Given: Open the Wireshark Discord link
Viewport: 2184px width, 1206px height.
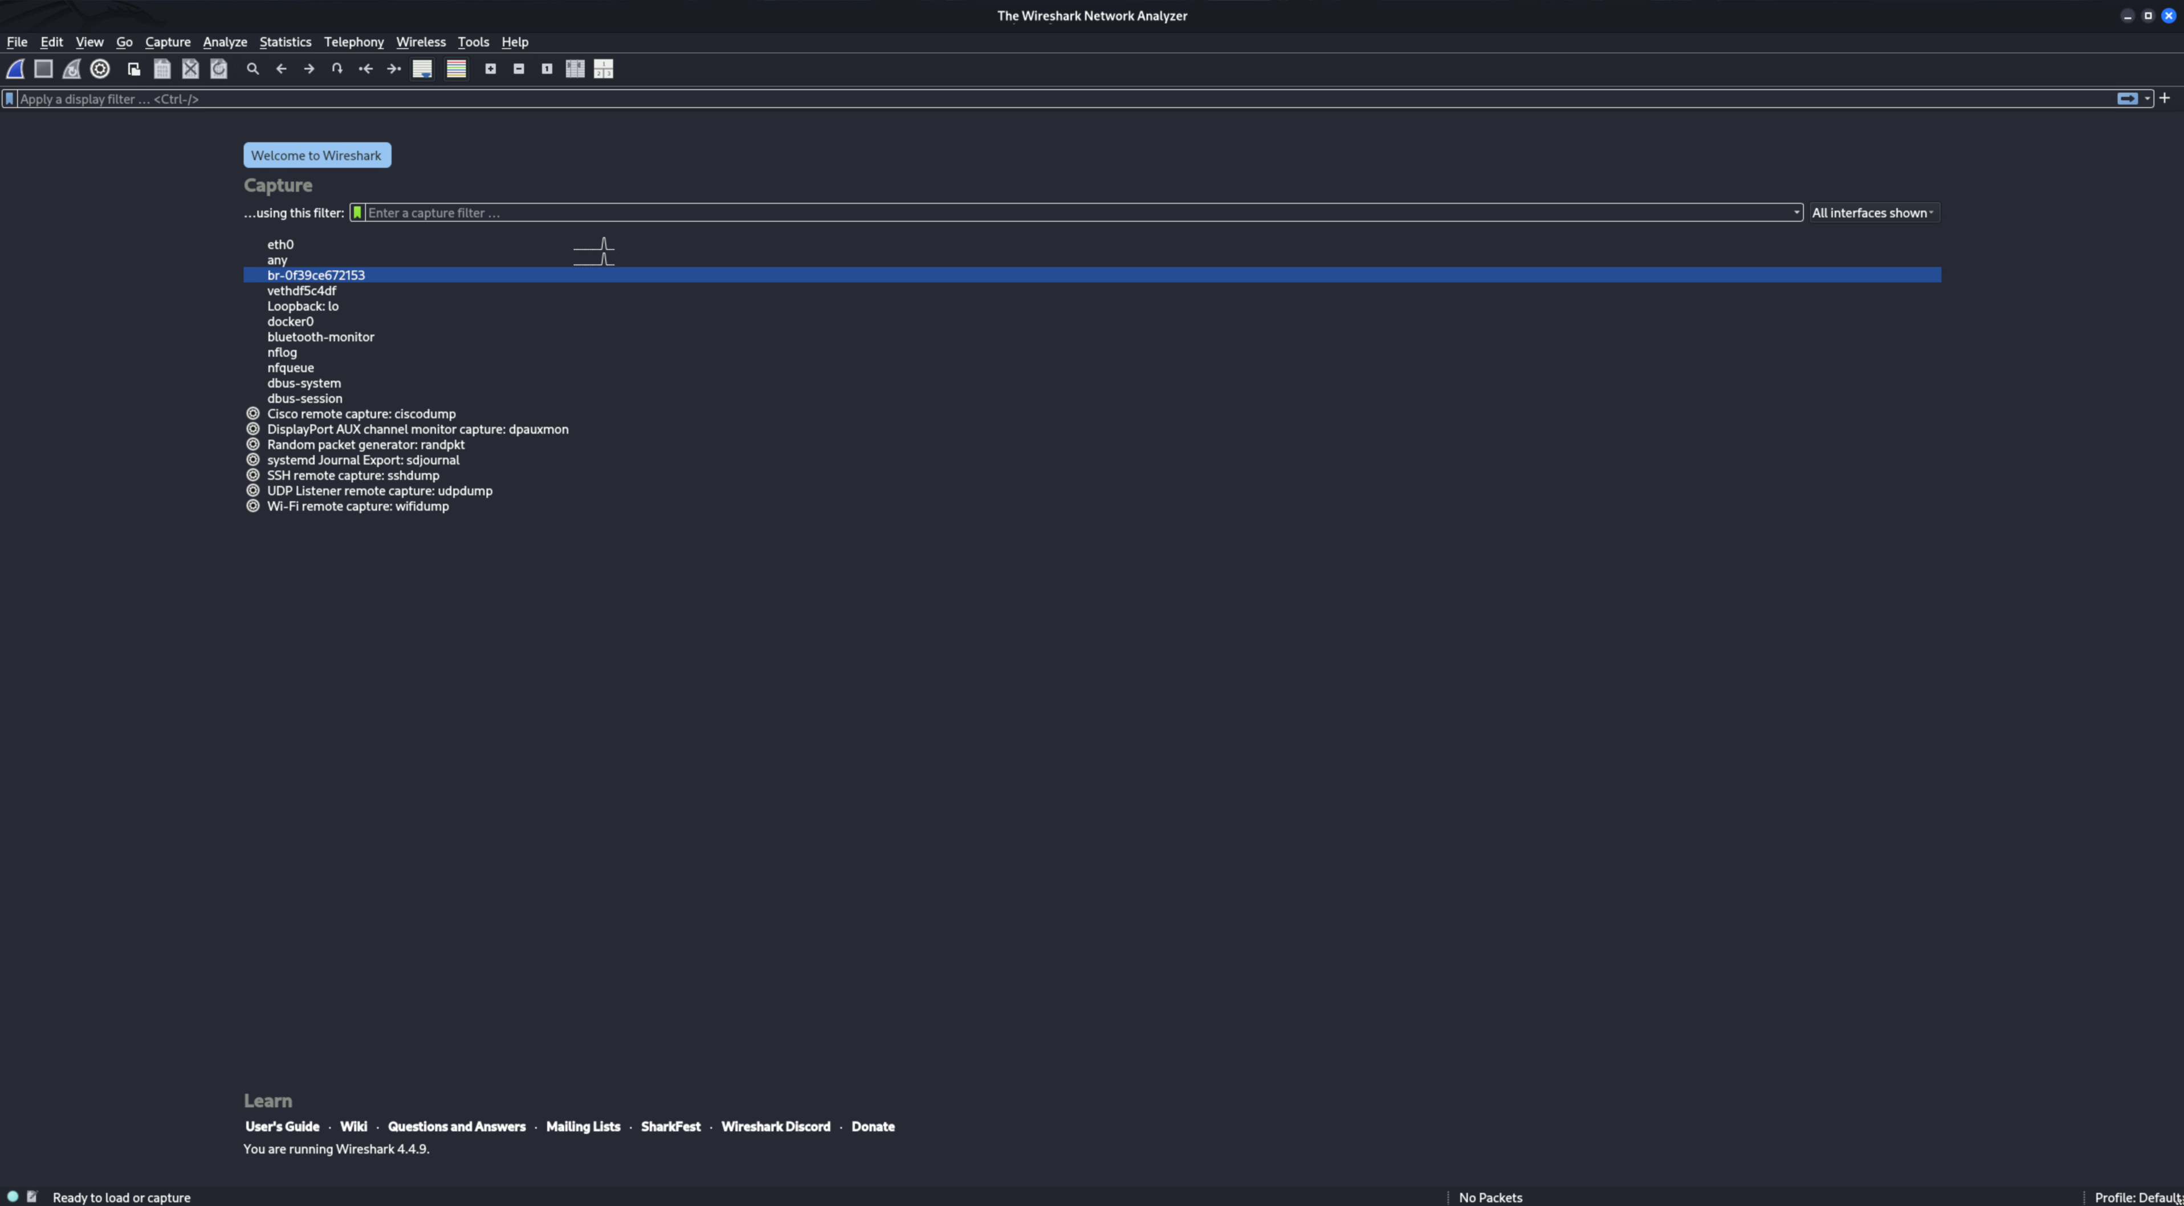Looking at the screenshot, I should [x=776, y=1126].
